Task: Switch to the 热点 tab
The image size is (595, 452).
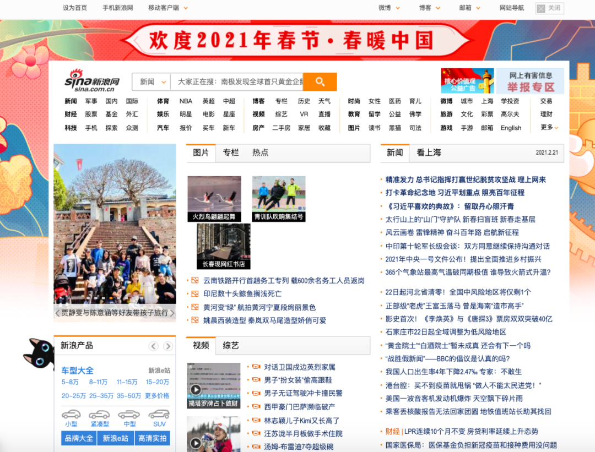Action: (x=260, y=153)
